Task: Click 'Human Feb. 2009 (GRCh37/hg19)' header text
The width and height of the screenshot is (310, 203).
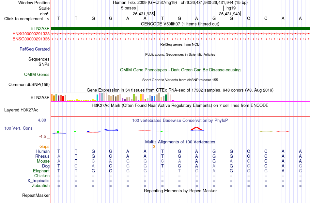Action: 145,3
